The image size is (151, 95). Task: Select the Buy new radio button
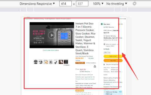point(102,24)
